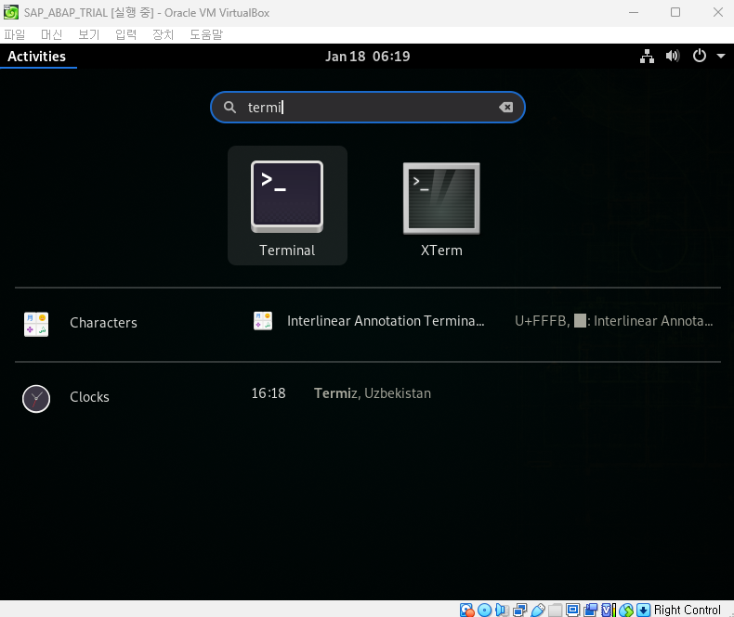The height and width of the screenshot is (617, 734).
Task: Open the Characters app icon
Action: (x=36, y=324)
